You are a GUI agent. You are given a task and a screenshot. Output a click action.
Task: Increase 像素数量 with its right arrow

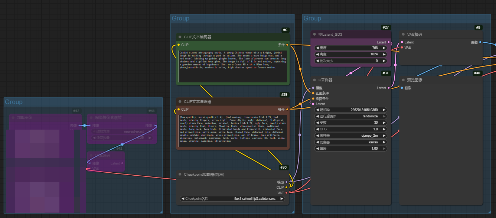click(150, 138)
